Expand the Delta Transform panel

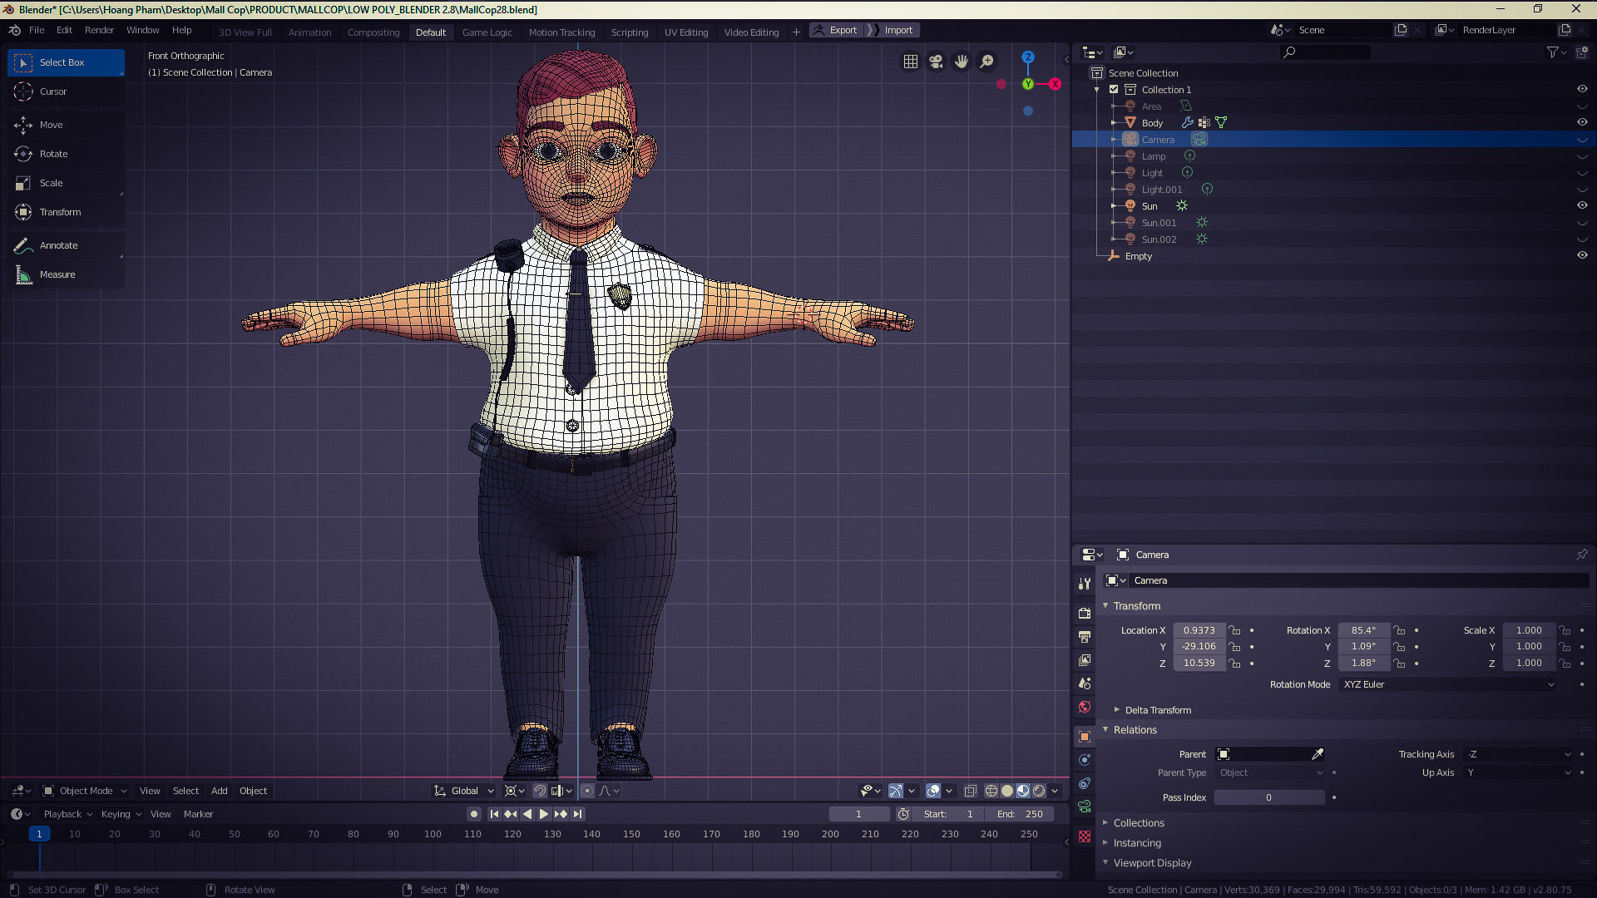point(1157,710)
